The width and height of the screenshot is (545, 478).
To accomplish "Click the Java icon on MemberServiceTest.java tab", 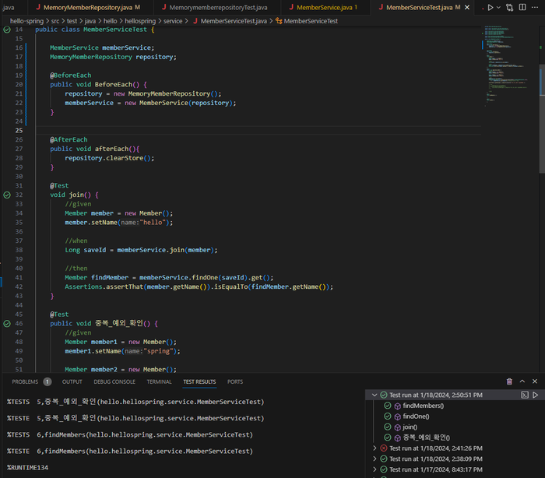I will (x=381, y=7).
